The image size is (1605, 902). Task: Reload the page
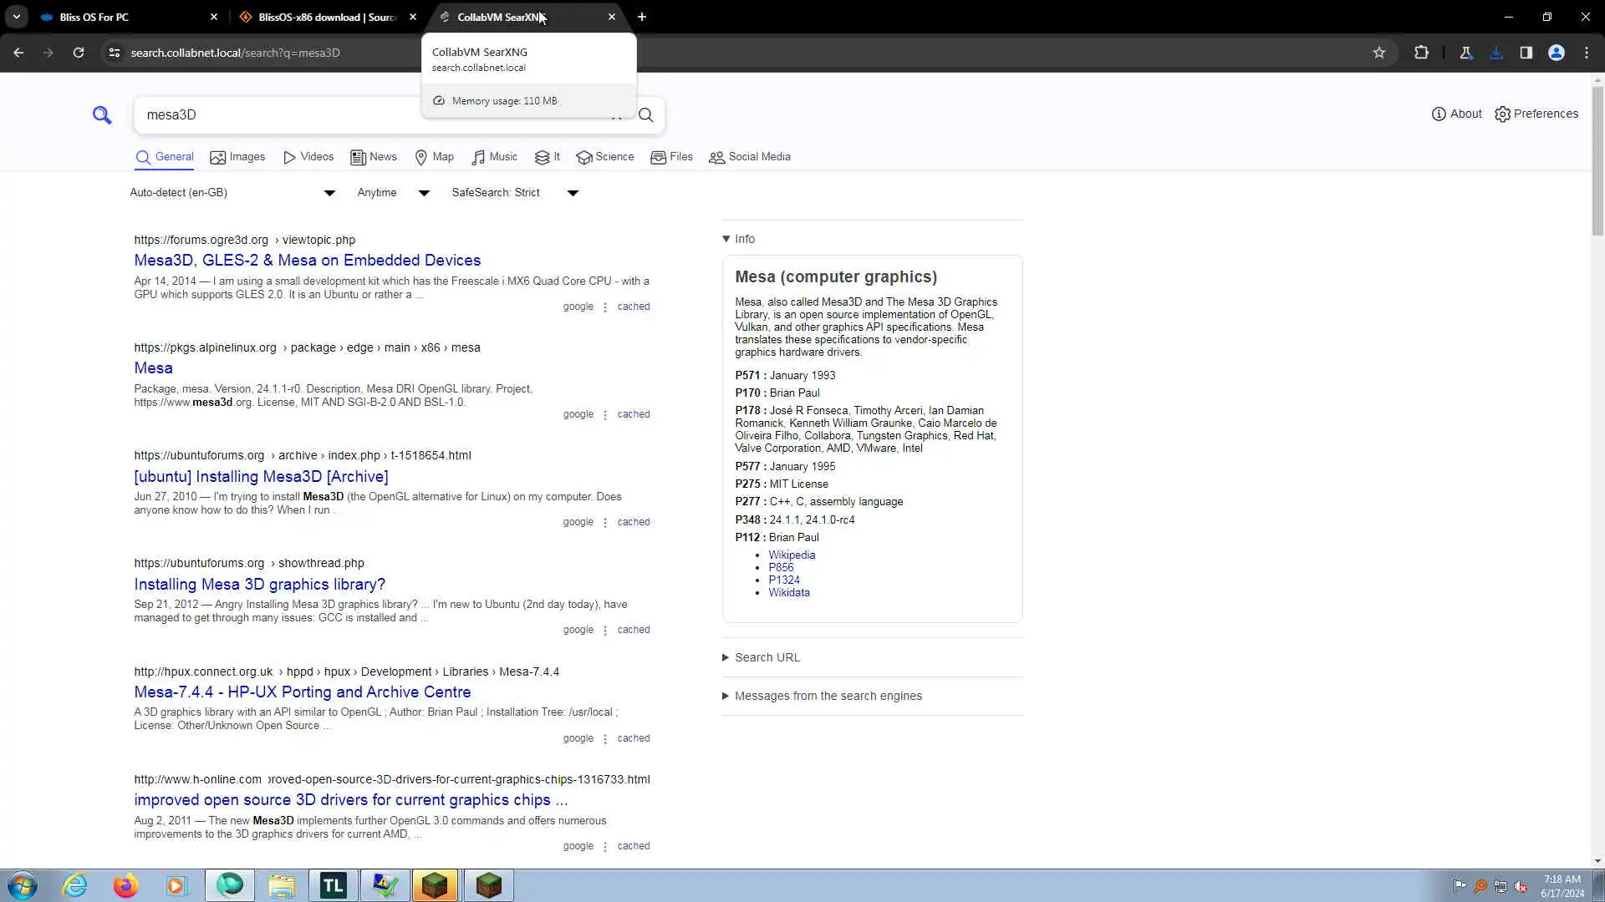(x=79, y=53)
